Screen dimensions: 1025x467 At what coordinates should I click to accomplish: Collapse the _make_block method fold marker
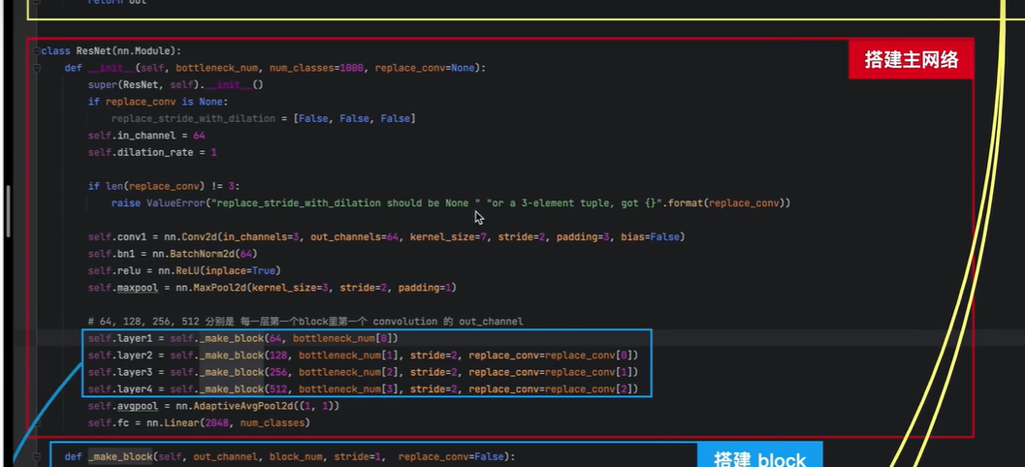tap(37, 456)
